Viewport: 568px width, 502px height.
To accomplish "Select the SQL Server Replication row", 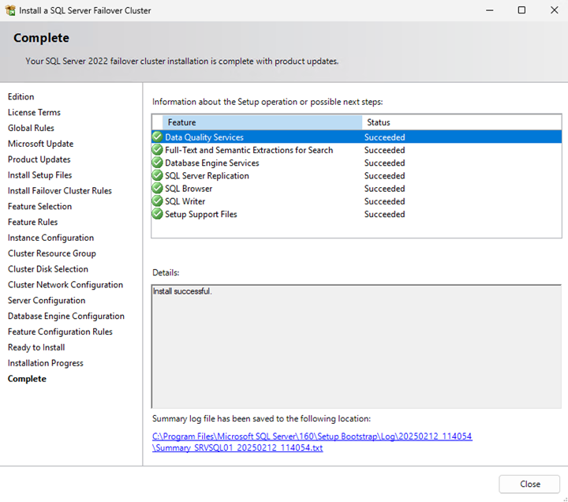I will 357,175.
